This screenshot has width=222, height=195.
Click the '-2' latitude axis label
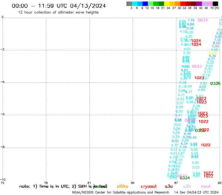(x=2, y=49)
